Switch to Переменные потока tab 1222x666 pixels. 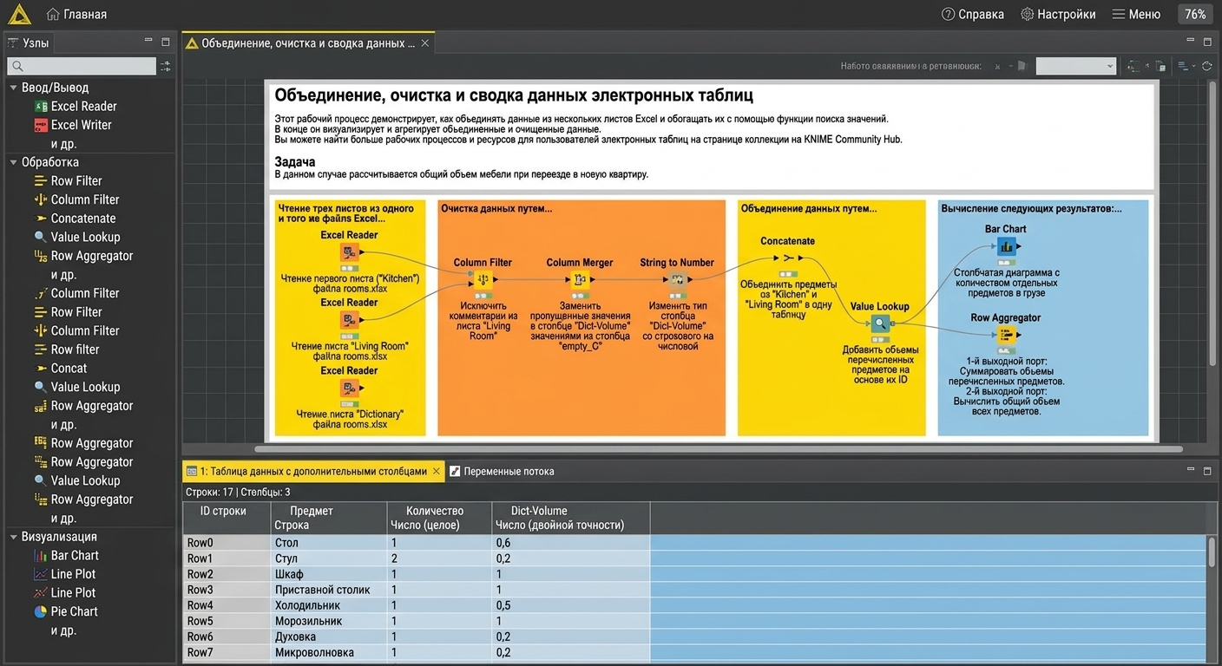click(502, 472)
